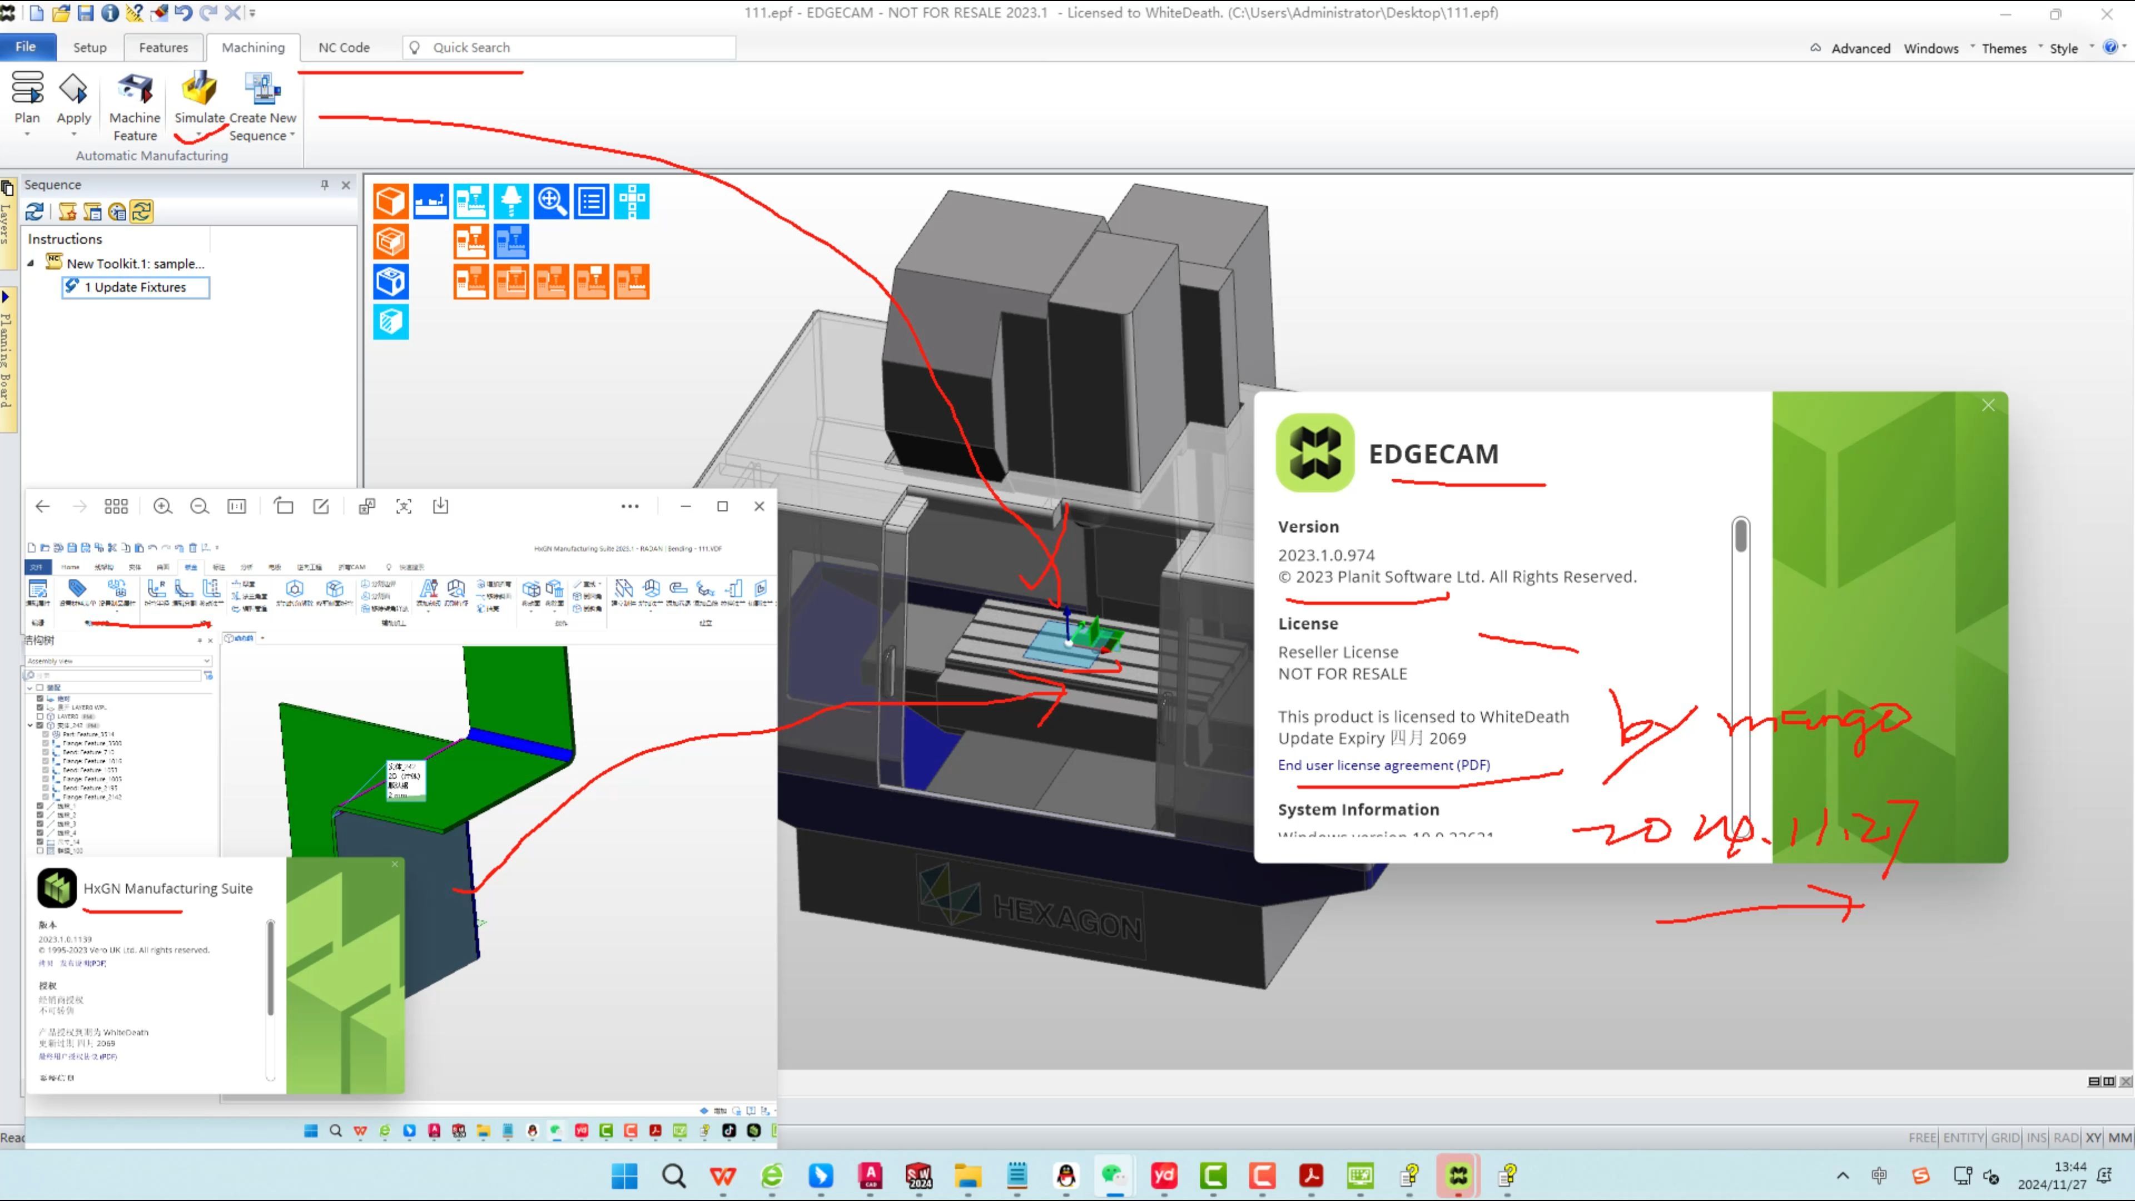This screenshot has height=1201, width=2135.
Task: Click the zoom out icon in image viewer
Action: pos(199,507)
